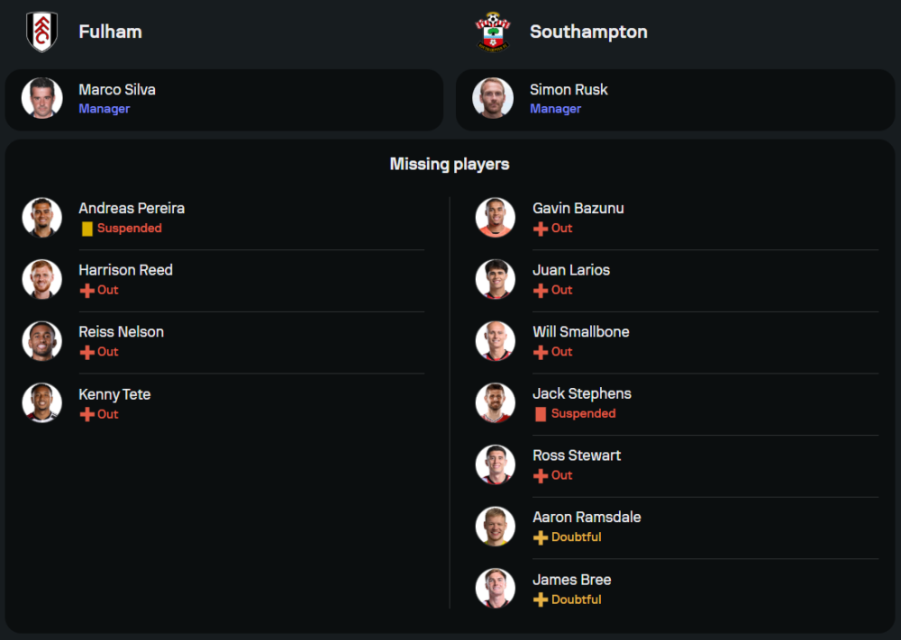Click the Missing players section heading
Viewport: 901px width, 640px height.
click(450, 164)
